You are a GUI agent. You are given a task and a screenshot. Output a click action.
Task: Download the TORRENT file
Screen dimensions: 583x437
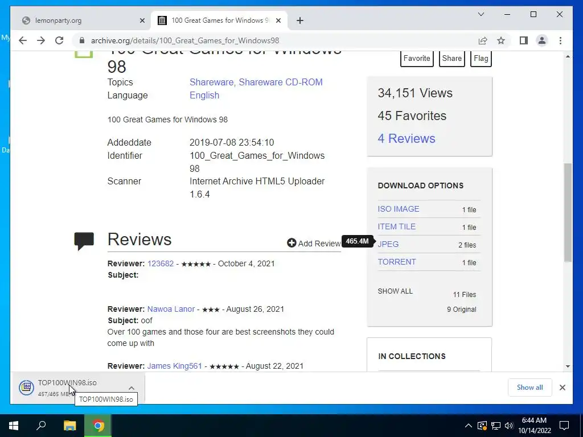pos(397,262)
